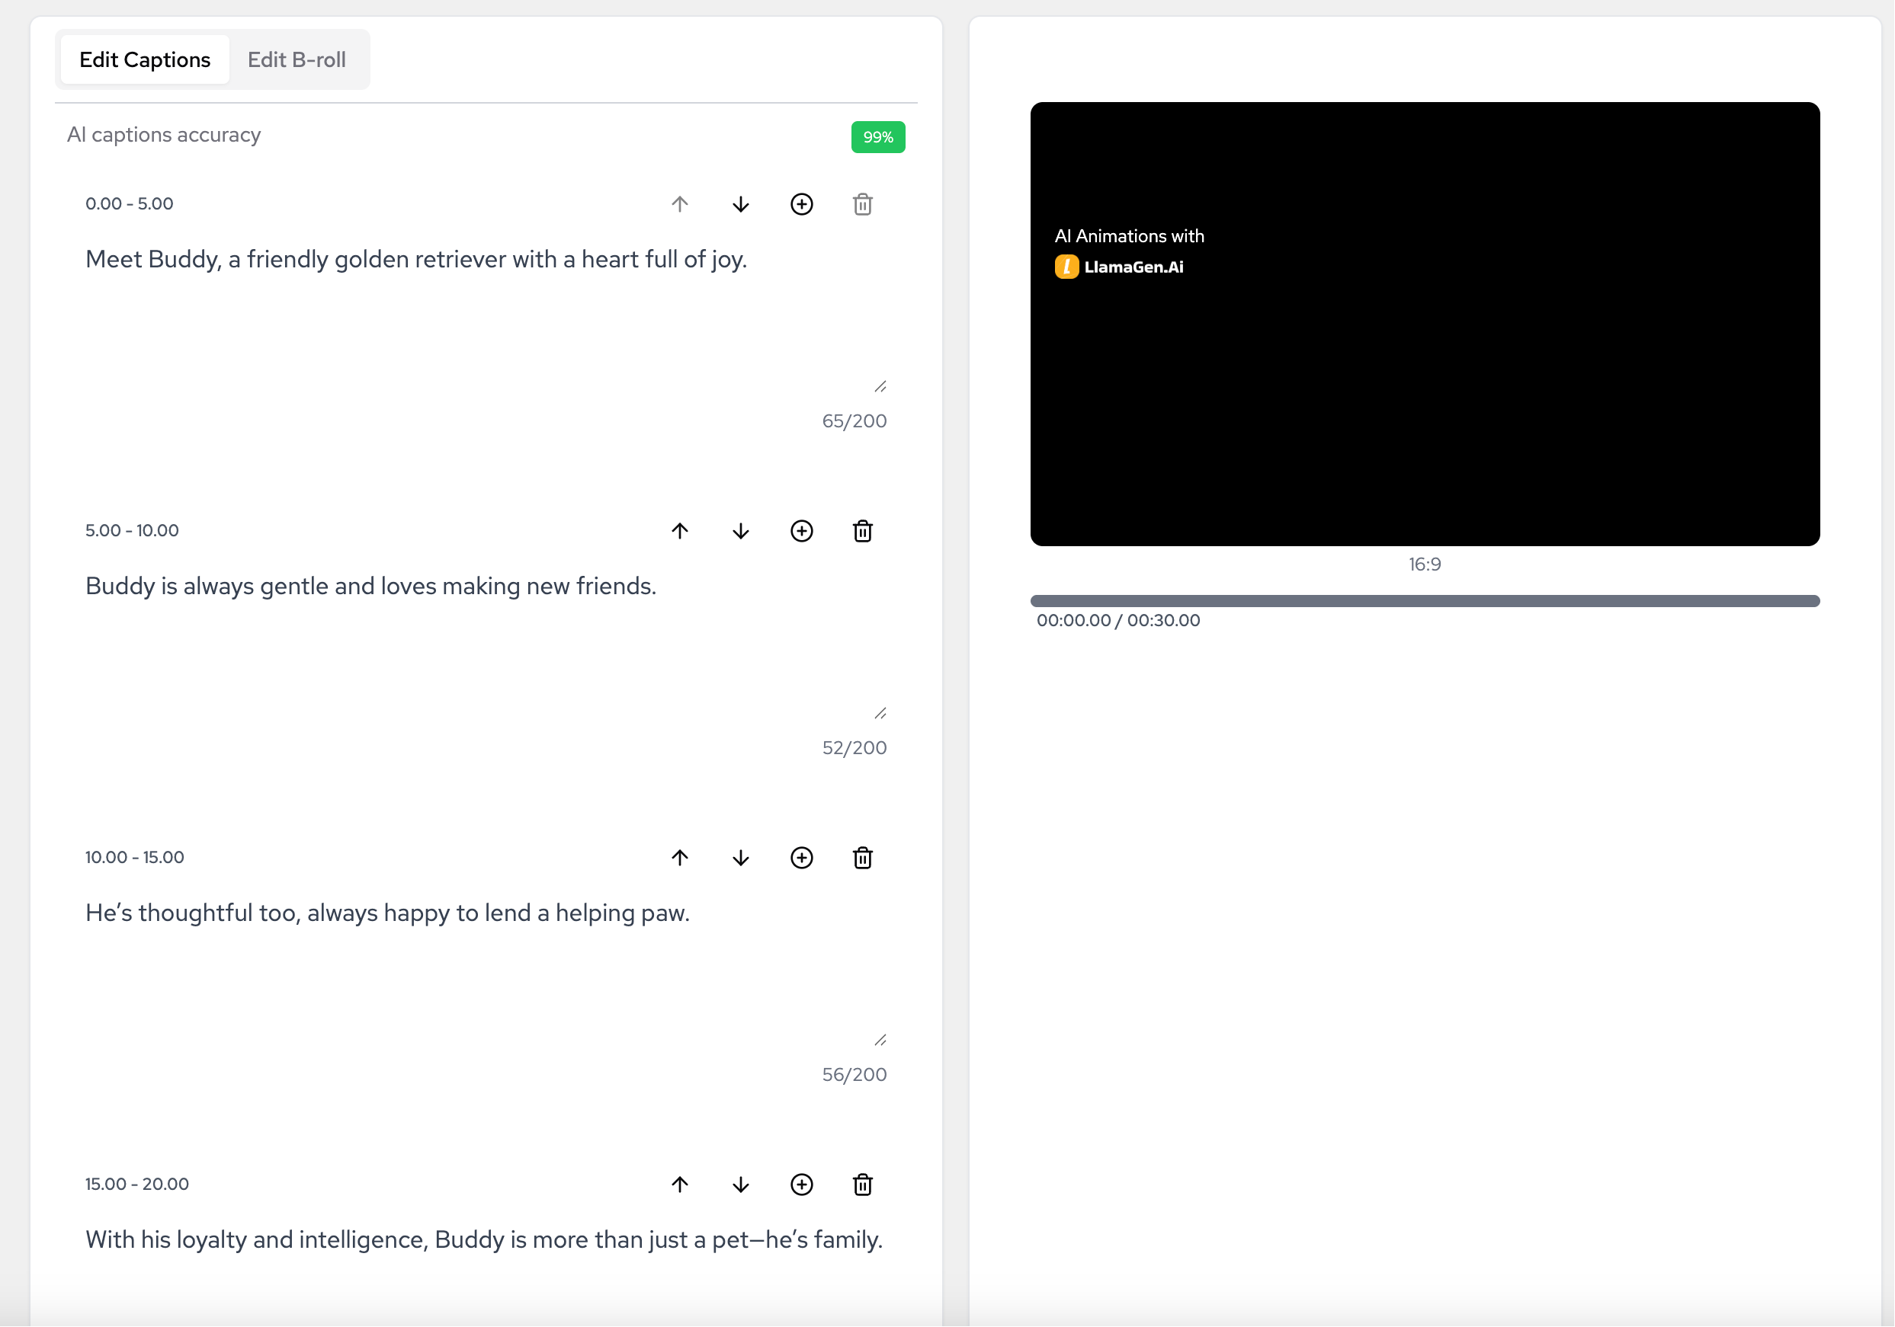
Task: Add a caption after the 5.00 - 10.00 segment
Action: click(x=801, y=530)
